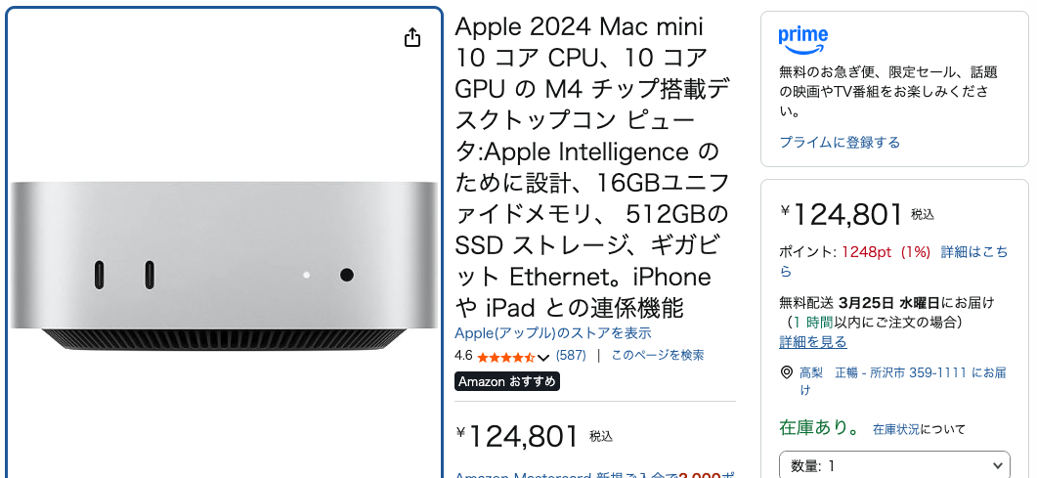Screen dimensions: 1037x478
Task: Click the orange star rating icons
Action: click(x=505, y=356)
